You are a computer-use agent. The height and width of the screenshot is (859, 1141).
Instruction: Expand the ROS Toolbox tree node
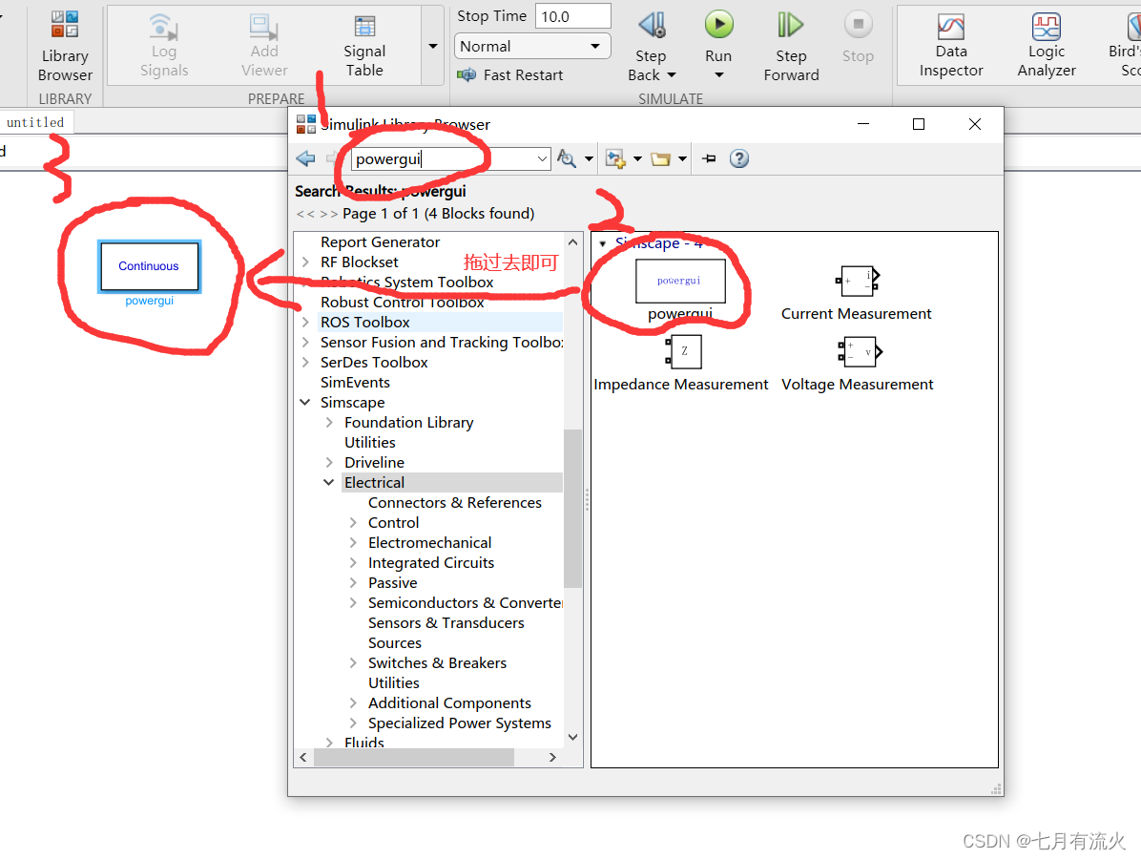coord(305,322)
